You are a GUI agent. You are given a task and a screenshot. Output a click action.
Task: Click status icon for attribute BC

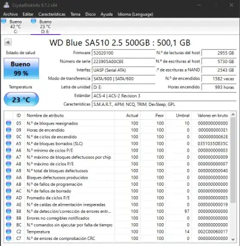point(8,225)
